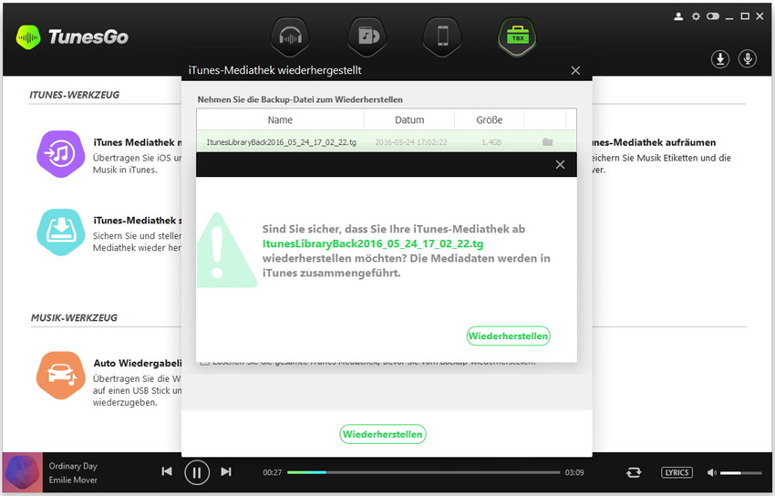Viewport: 775px width, 496px height.
Task: Click the purple iTunes Mediathek transfer icon
Action: coord(61,154)
